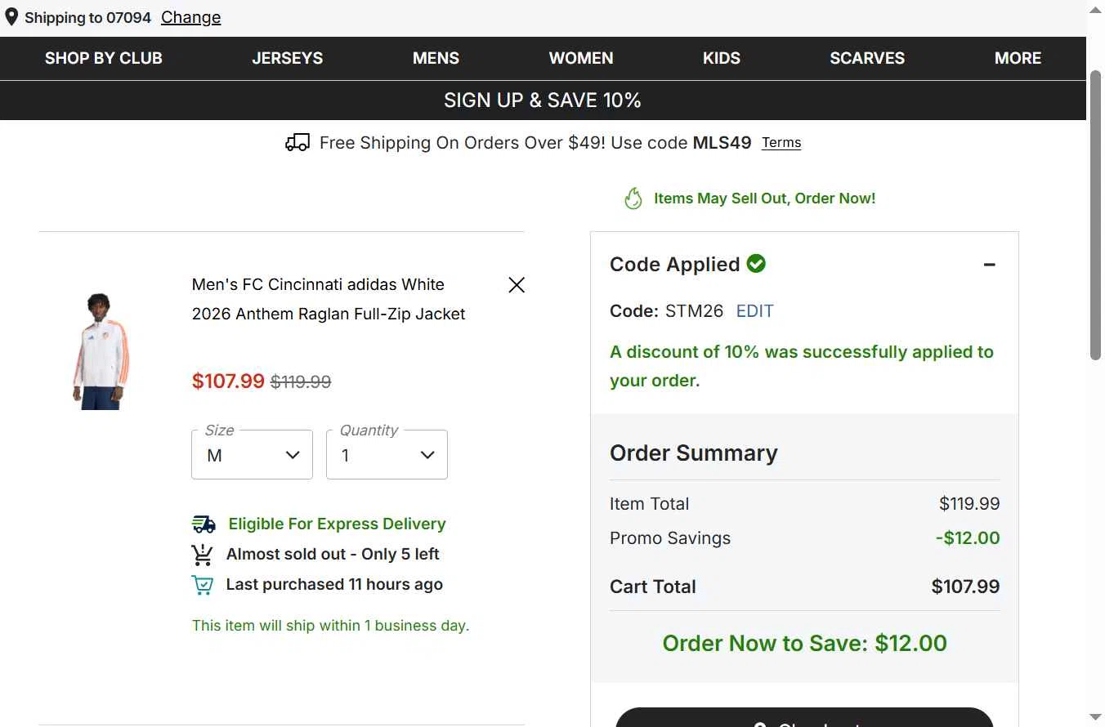Open the MENS menu

click(x=436, y=58)
